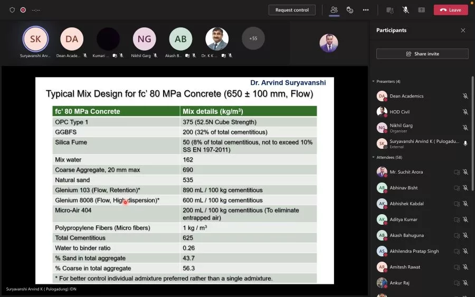Open the Participants panel icon in toolbar

click(x=334, y=10)
